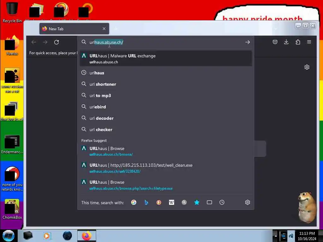Image resolution: width=323 pixels, height=242 pixels.
Task: Choose the grey magnifier search engine icon
Action: [x=184, y=203]
